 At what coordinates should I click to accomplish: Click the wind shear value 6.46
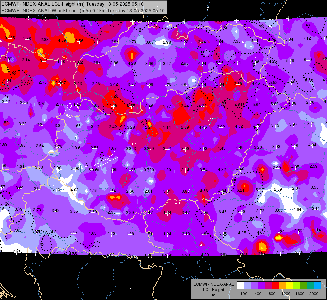point(223,212)
